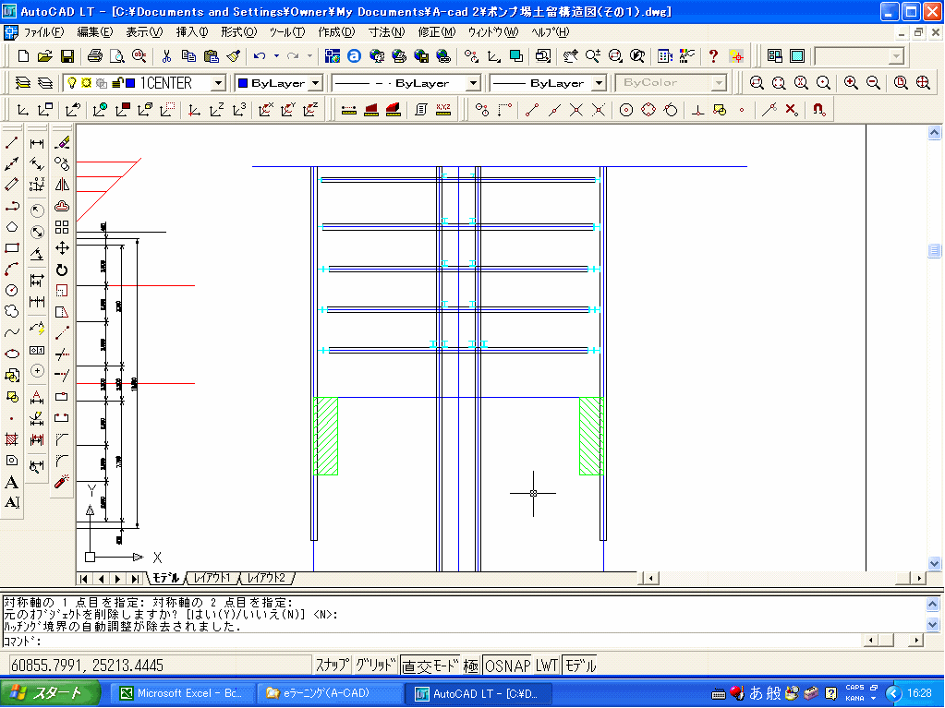Viewport: 945px width, 708px height.
Task: Jump to the last layout tab arrow
Action: [x=135, y=579]
